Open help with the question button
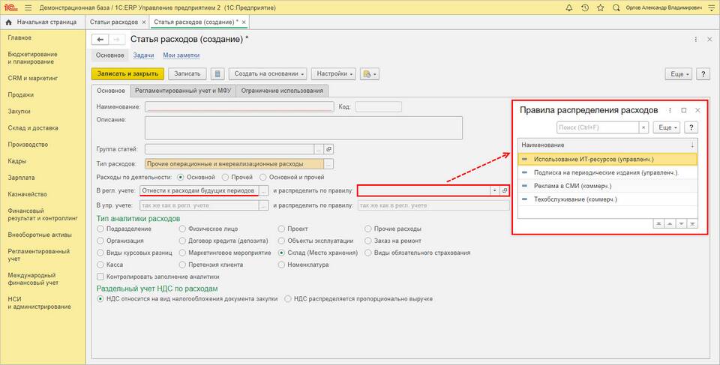Image resolution: width=720 pixels, height=365 pixels. coord(703,74)
